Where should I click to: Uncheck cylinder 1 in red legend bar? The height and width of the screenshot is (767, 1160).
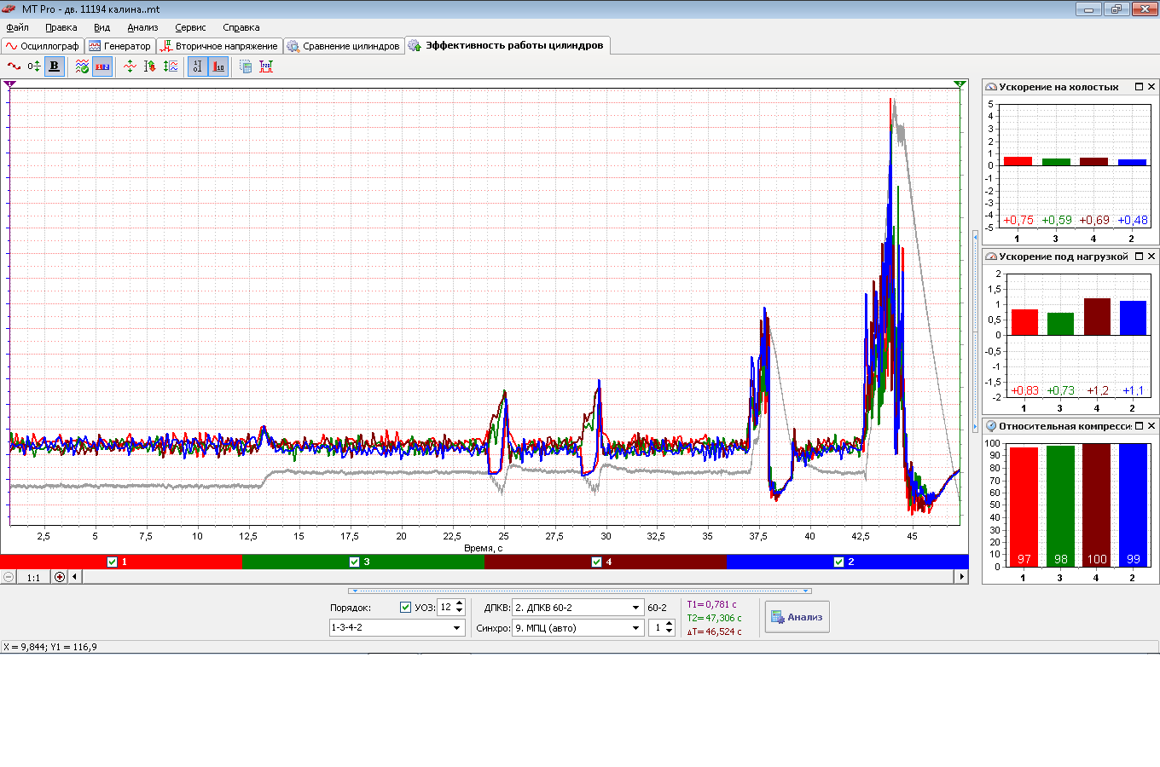(x=113, y=562)
